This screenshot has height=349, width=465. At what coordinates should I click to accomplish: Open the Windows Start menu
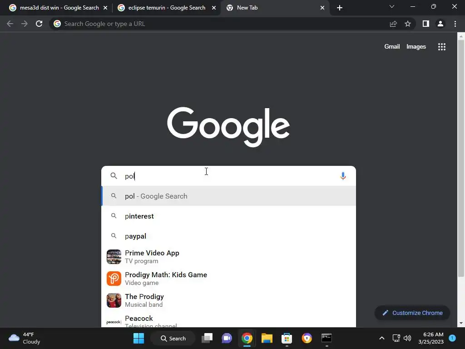tap(139, 338)
